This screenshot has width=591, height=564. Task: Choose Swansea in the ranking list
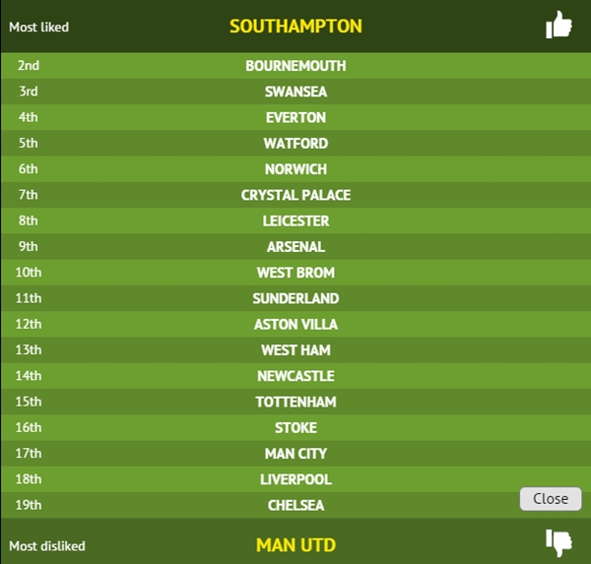pos(295,92)
